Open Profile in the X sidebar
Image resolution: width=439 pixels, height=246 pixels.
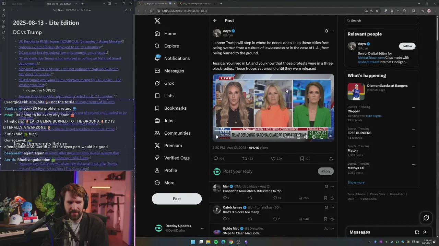tap(166, 170)
